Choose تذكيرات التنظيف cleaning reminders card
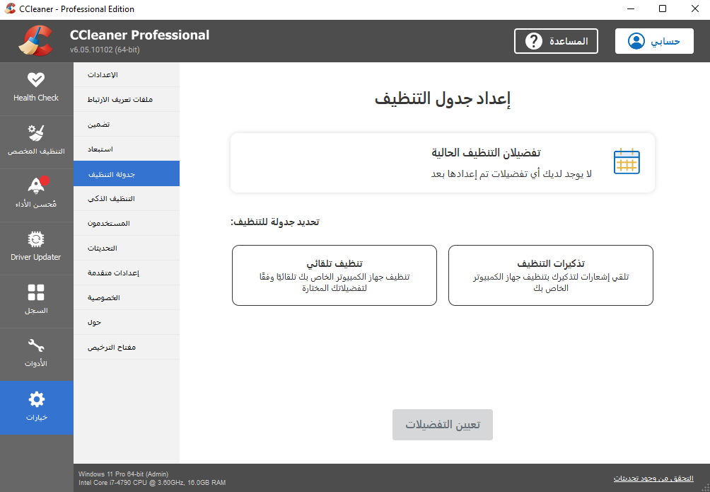Image resolution: width=710 pixels, height=492 pixels. (551, 275)
